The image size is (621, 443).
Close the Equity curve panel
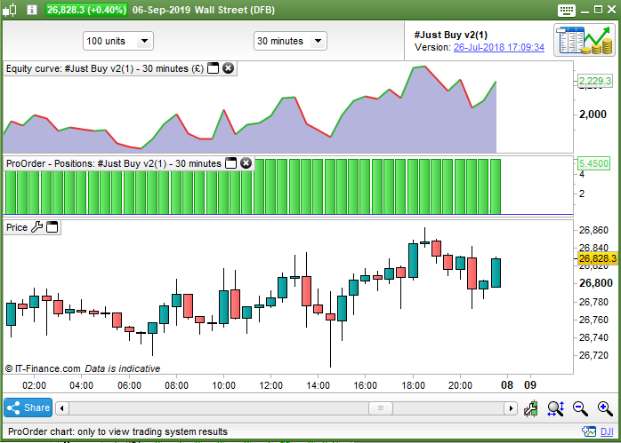[228, 68]
